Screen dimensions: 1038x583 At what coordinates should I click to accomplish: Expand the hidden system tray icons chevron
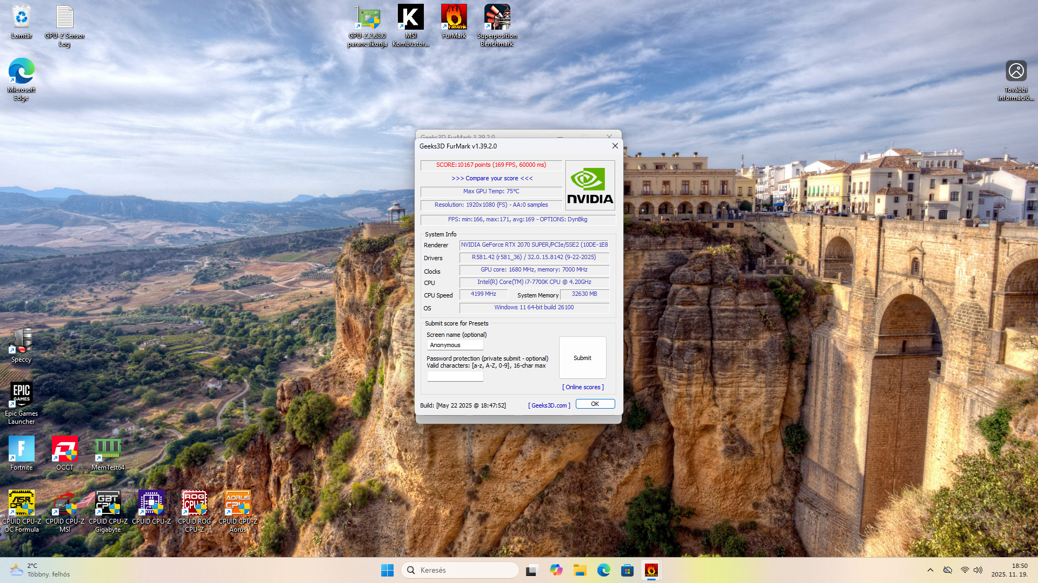pyautogui.click(x=930, y=570)
